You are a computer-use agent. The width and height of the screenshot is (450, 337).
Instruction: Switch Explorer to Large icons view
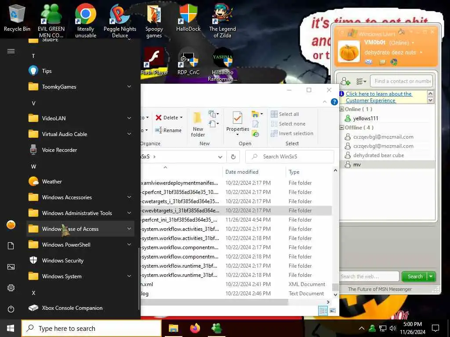pyautogui.click(x=332, y=311)
